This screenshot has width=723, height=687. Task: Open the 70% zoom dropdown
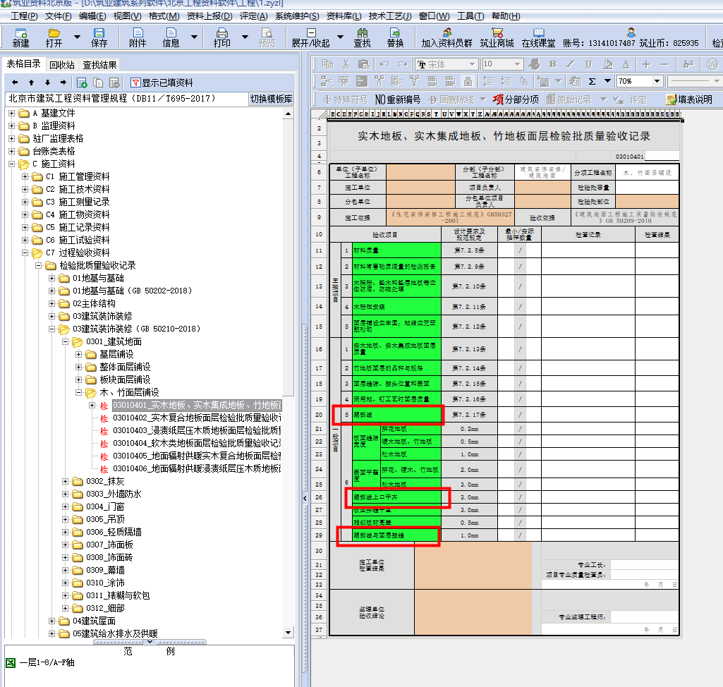click(657, 81)
